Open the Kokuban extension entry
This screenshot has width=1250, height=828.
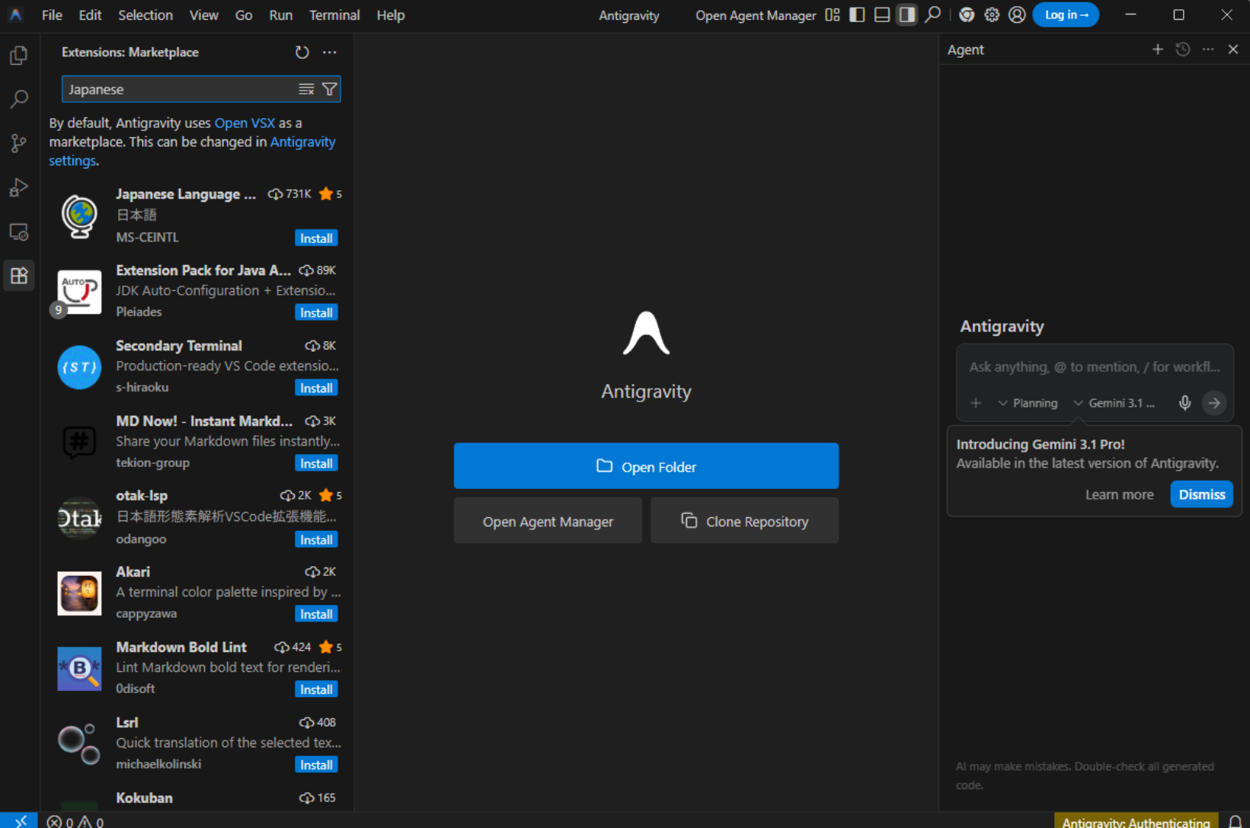(x=198, y=800)
